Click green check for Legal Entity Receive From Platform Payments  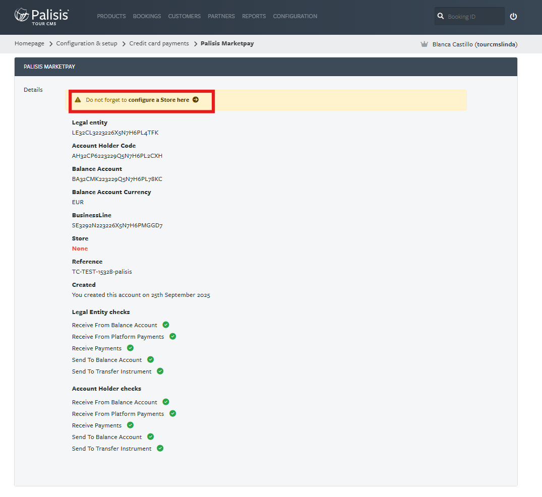173,336
